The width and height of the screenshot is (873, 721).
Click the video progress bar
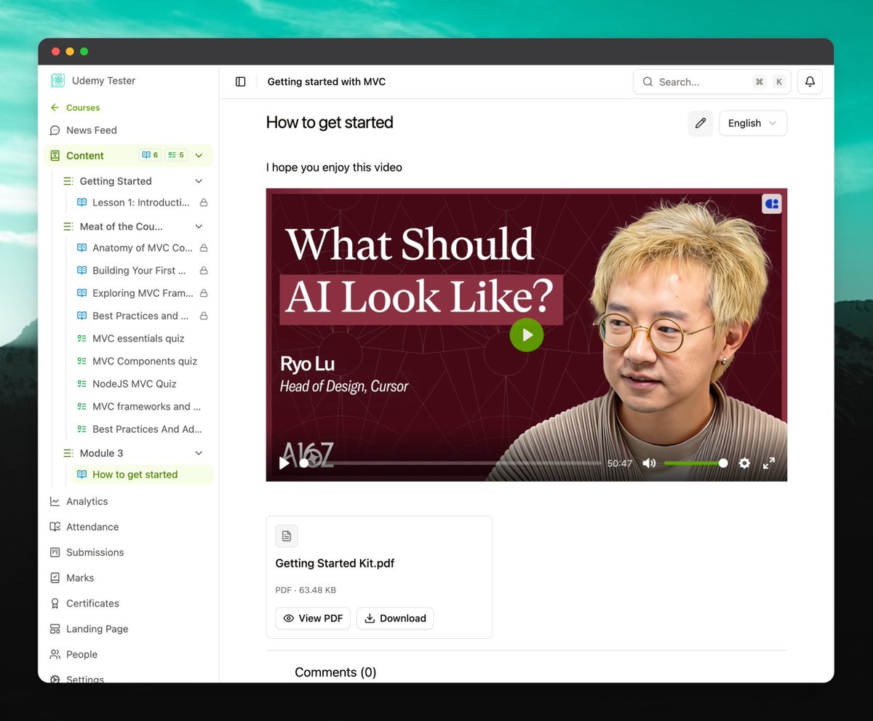coord(452,463)
